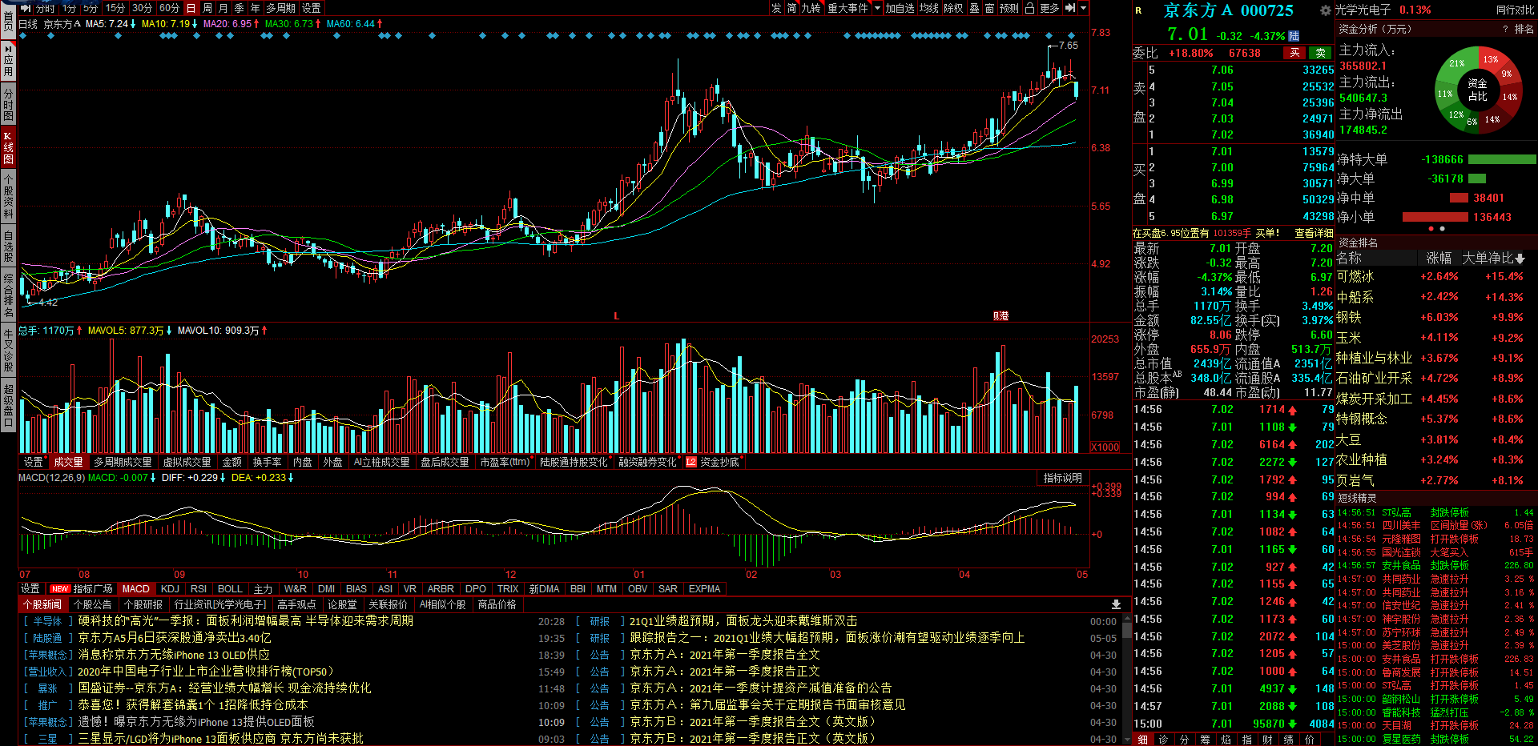Click the 发 toolbar button

coord(776,8)
